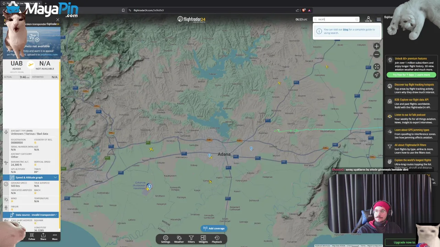The height and width of the screenshot is (247, 440).
Task: Click Unlock 60+ premium features heading
Action: (x=410, y=59)
